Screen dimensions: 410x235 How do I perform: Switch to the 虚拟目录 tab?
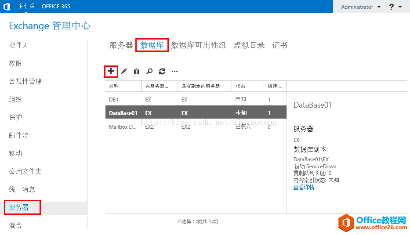click(249, 45)
